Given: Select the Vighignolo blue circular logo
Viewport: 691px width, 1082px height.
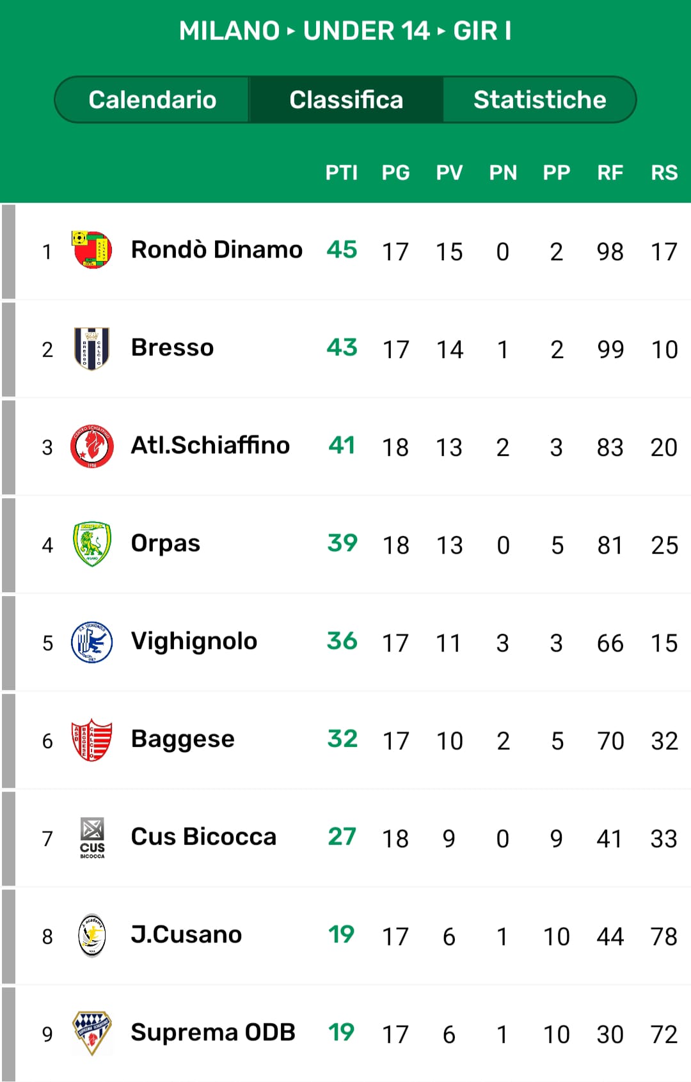Looking at the screenshot, I should (x=91, y=642).
